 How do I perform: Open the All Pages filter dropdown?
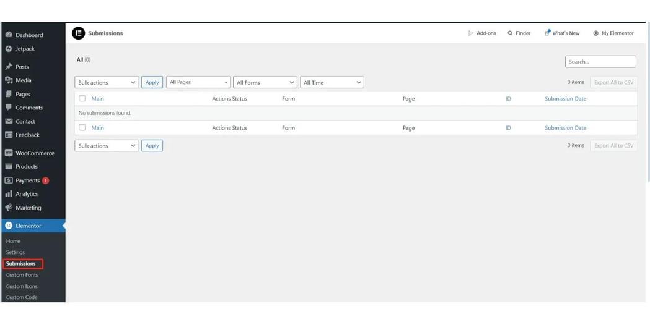coord(198,83)
